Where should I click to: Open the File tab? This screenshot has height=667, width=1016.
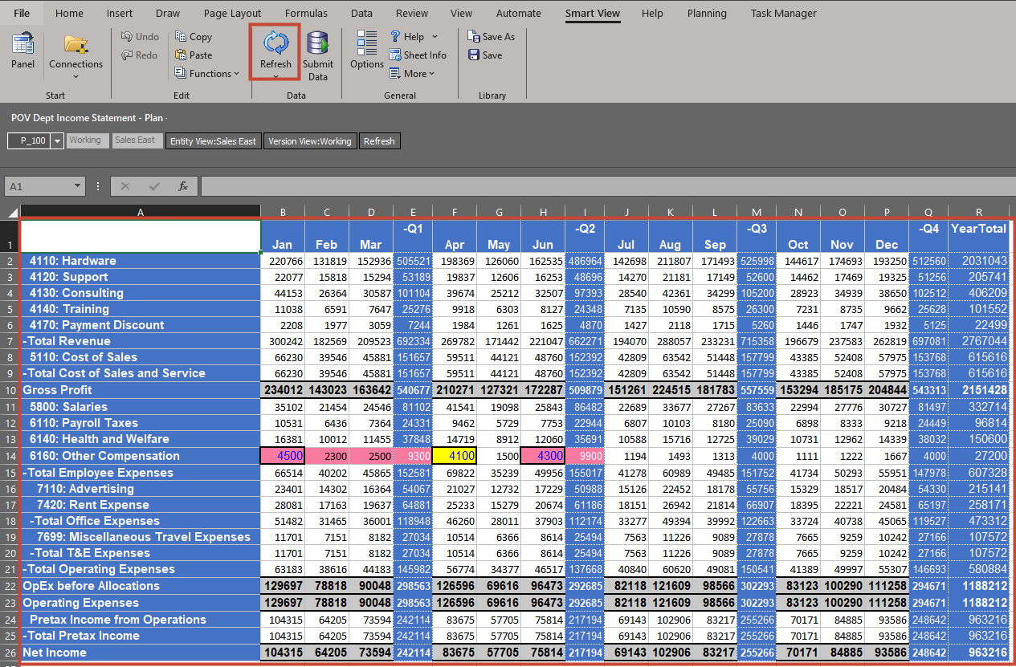[x=21, y=13]
